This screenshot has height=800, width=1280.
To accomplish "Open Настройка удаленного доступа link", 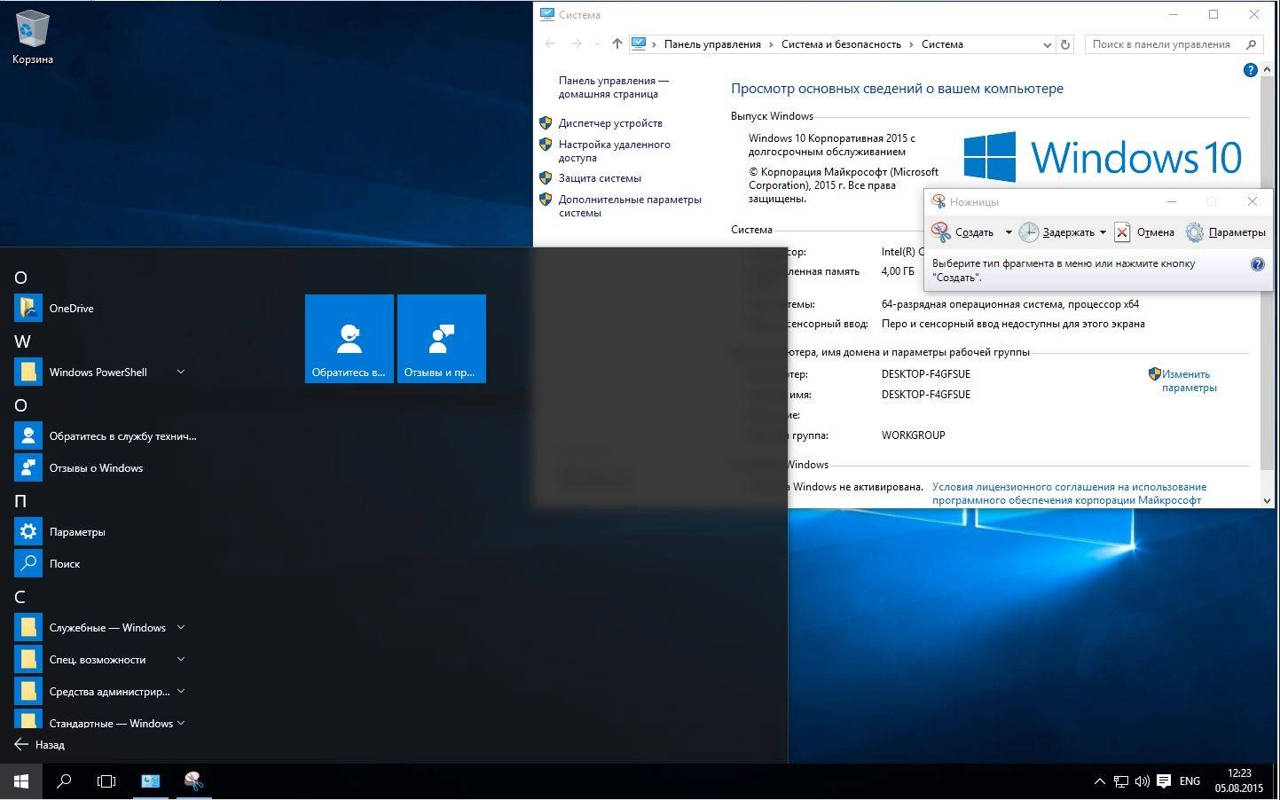I will 614,151.
